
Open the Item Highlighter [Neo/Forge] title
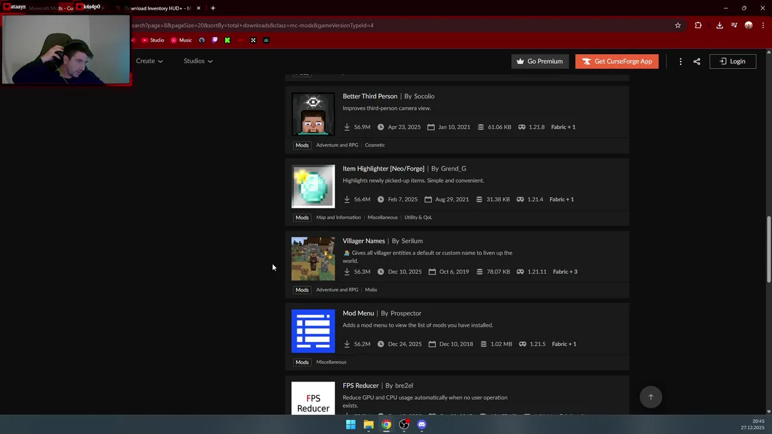coord(384,169)
